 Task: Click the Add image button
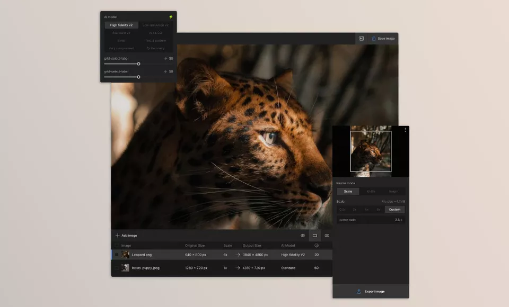point(127,236)
